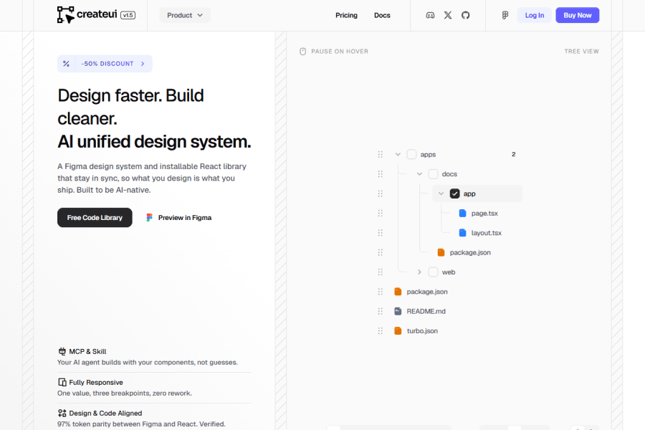Go to the Pricing page

click(346, 15)
